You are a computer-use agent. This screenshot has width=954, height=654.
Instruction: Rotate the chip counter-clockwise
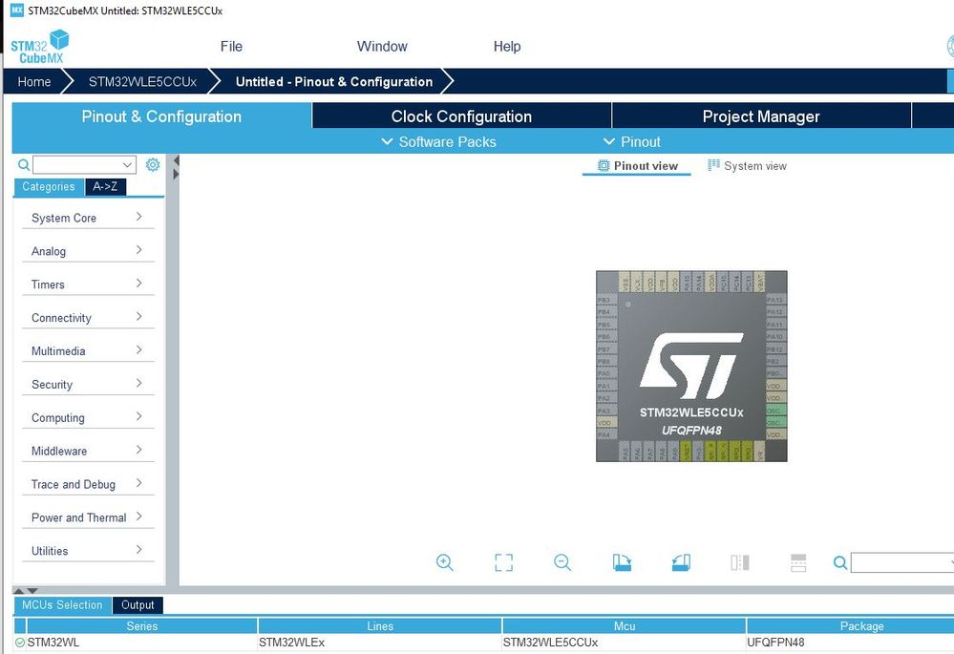point(681,562)
